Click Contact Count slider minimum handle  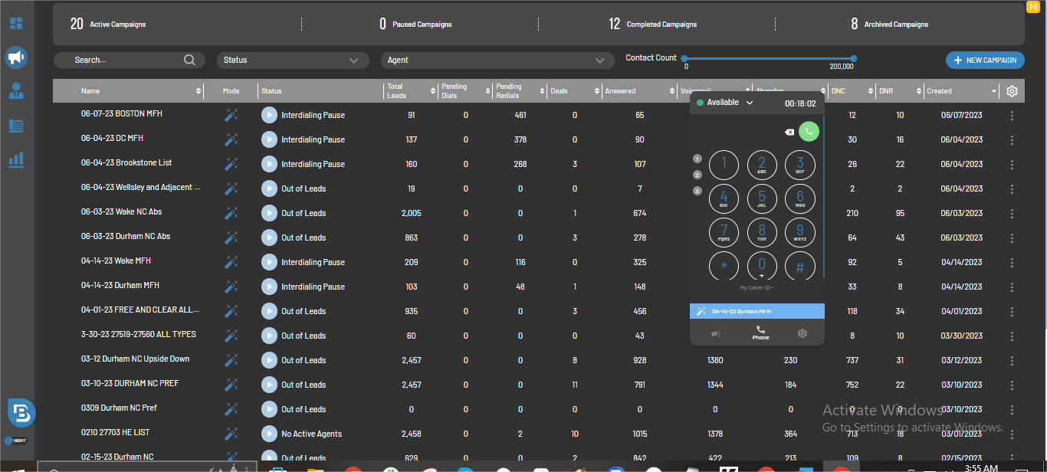coord(684,59)
